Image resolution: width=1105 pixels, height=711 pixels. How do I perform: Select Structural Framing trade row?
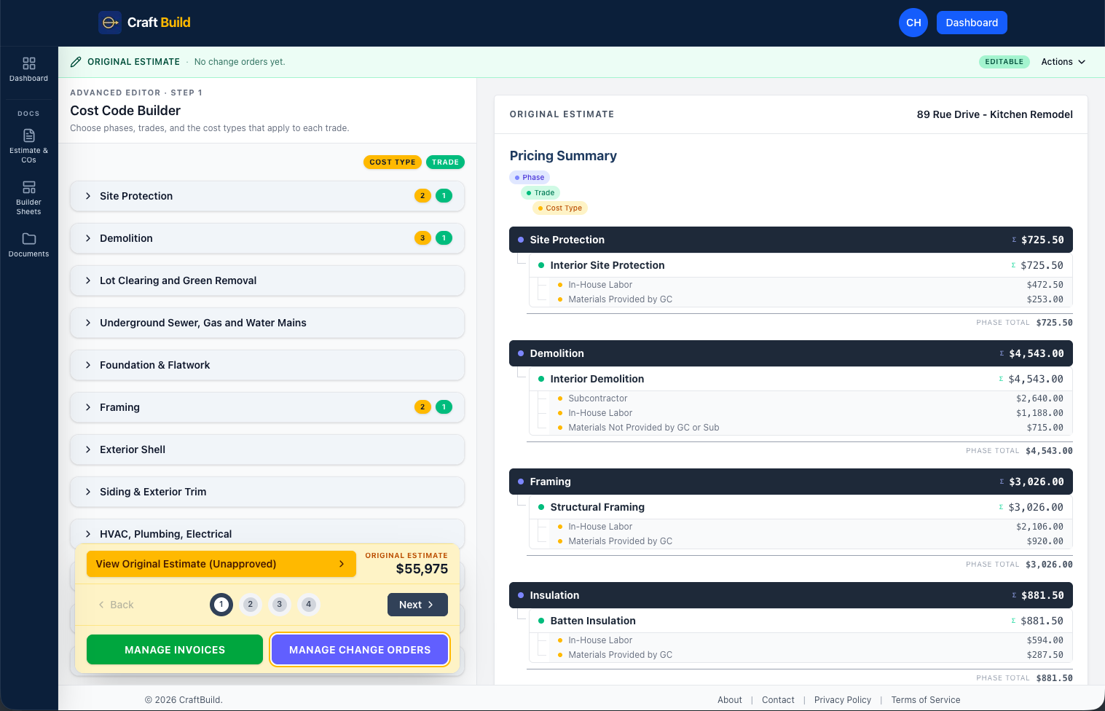(801, 507)
